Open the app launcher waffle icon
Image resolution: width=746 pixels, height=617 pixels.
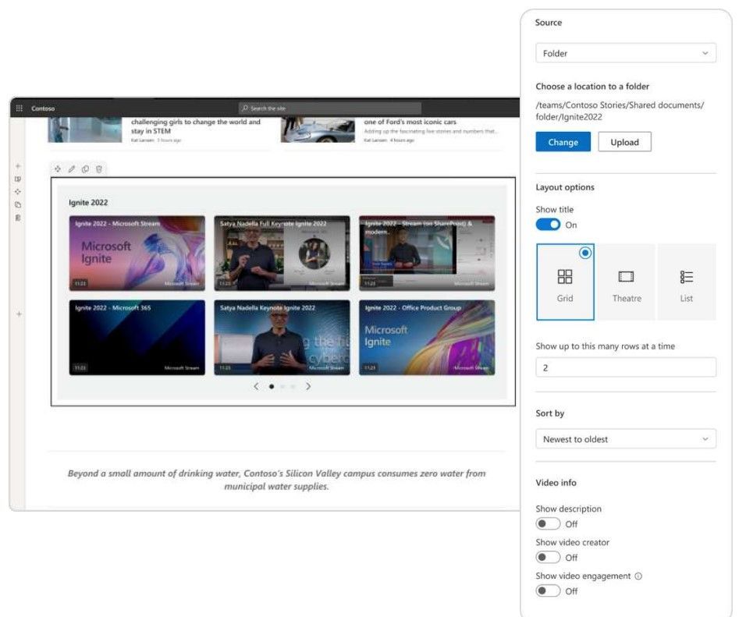(19, 108)
